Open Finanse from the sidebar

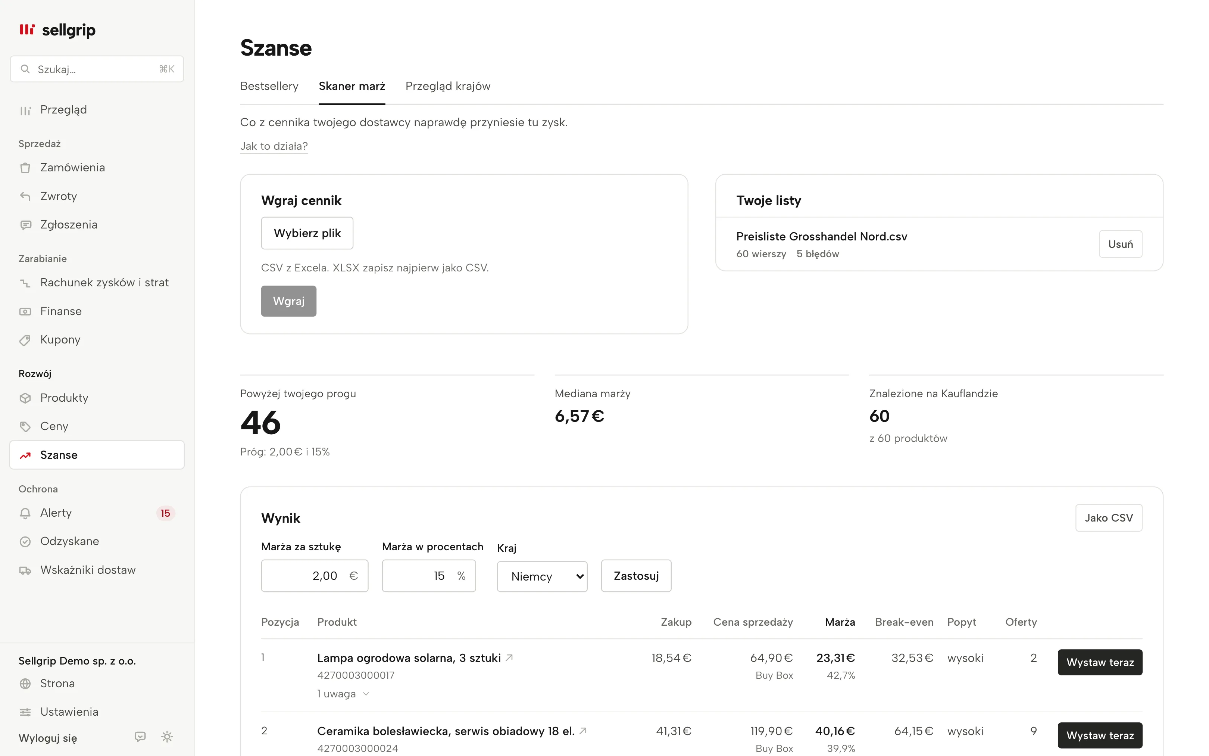pyautogui.click(x=97, y=311)
